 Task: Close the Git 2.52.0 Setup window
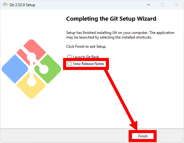[177, 5]
